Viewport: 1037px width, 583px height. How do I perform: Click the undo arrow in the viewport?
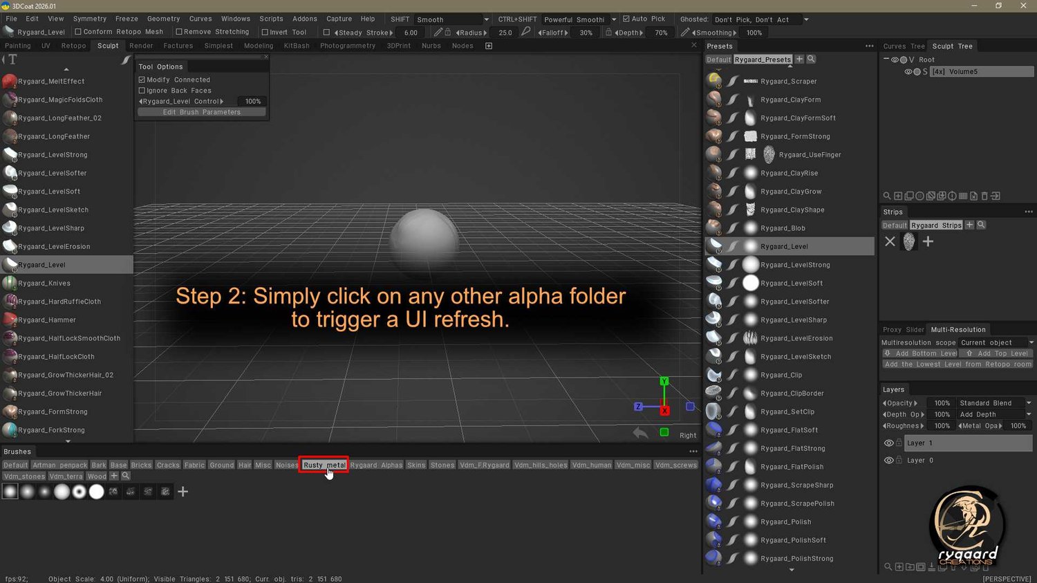coord(640,433)
